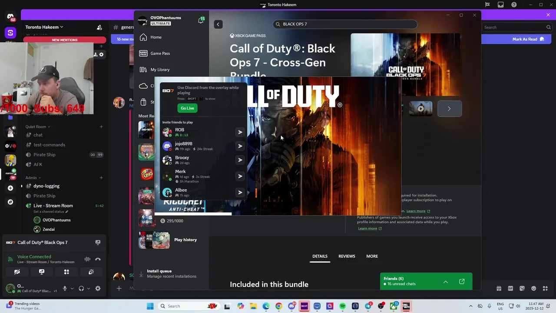Collapse the Quiet Room category
Screen dimensions: 556x313
tap(37, 127)
